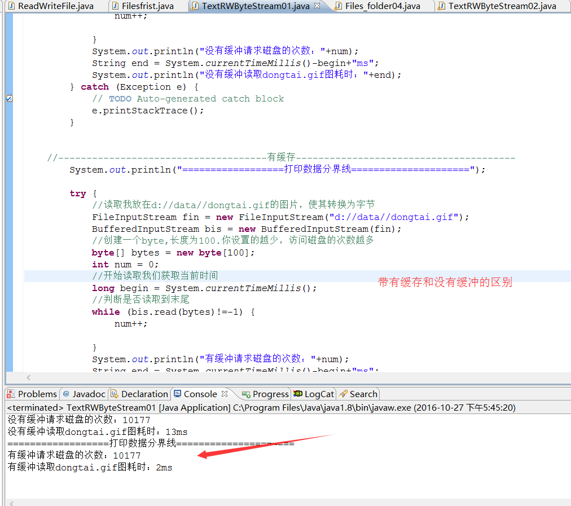Open the LogCat view tab
Image resolution: width=571 pixels, height=506 pixels.
point(314,394)
